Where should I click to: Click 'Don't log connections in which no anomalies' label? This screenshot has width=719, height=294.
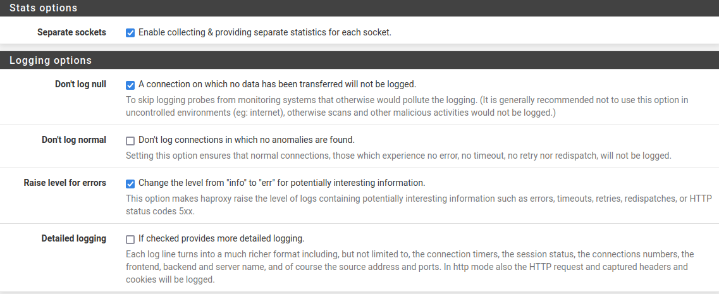coord(247,140)
